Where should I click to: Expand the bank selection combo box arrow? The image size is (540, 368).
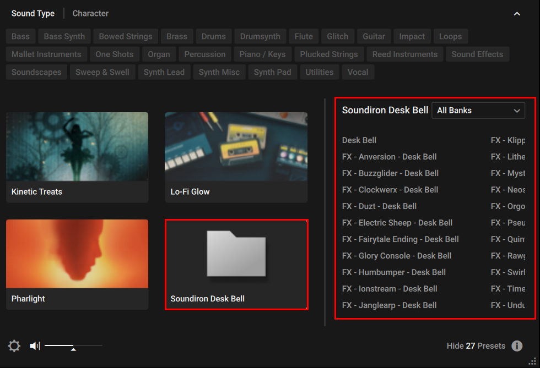click(517, 111)
